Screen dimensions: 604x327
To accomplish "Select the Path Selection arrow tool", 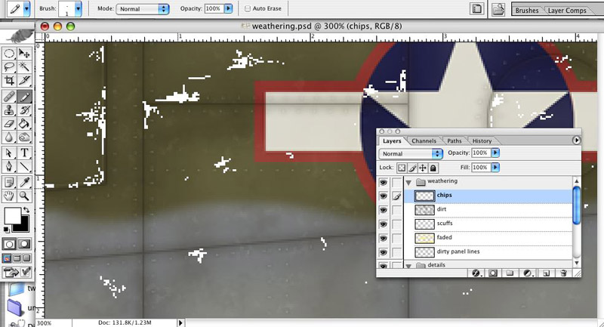I will click(x=9, y=153).
